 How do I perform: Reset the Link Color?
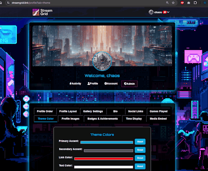point(140,158)
